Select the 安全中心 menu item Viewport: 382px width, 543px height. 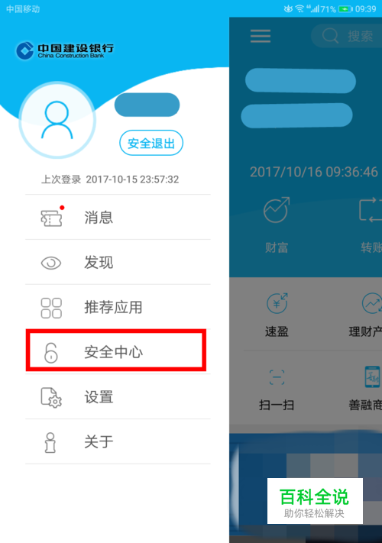(116, 351)
